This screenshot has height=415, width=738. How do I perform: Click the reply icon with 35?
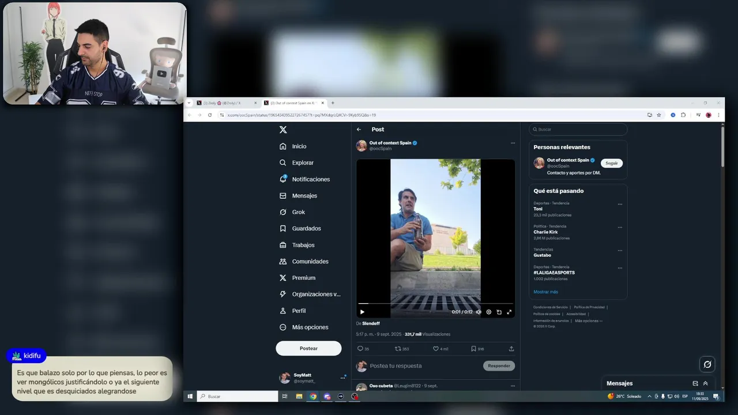tap(363, 349)
